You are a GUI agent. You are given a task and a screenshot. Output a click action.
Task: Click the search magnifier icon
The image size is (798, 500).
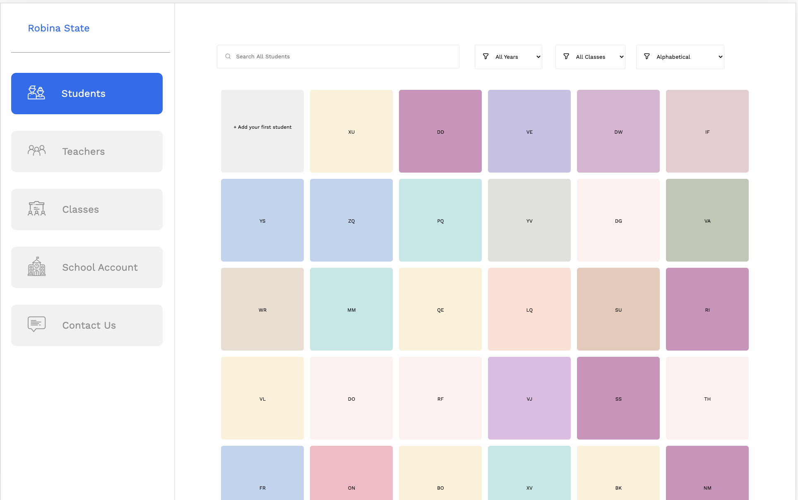(228, 57)
